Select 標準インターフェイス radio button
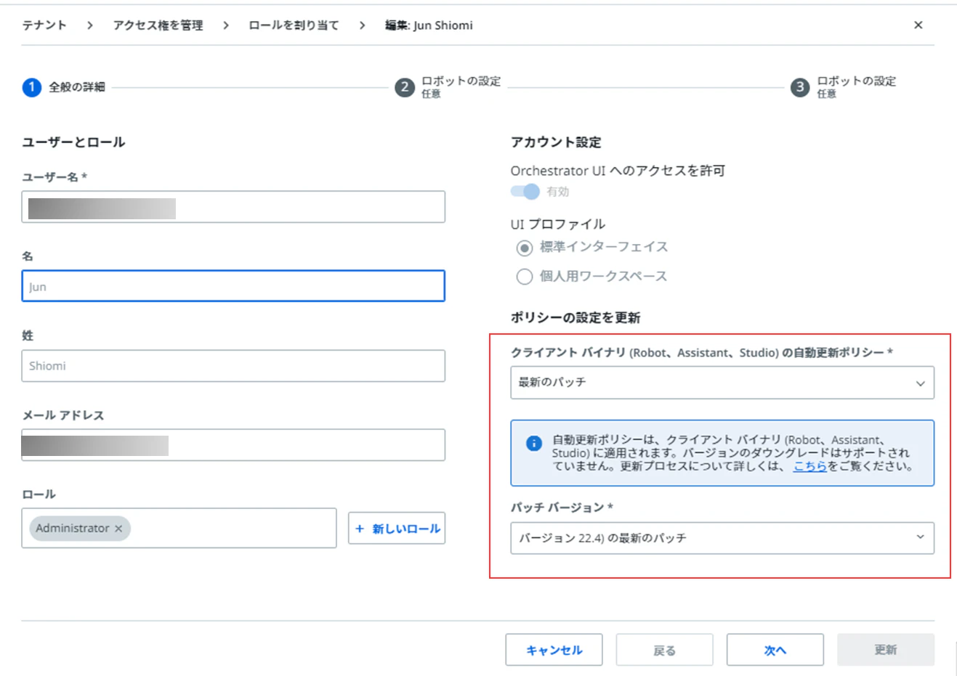957x676 pixels. (x=525, y=248)
